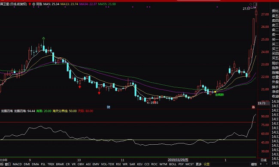Click the 龙腾四海: 94.44 indicator value

[x=24, y=111]
